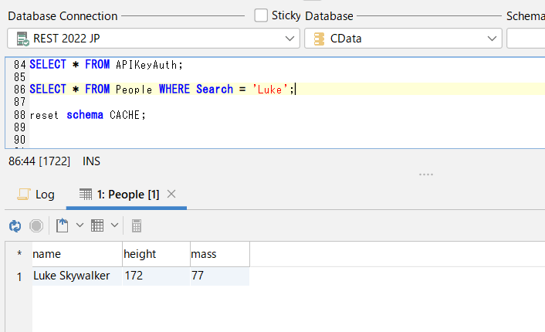Screen dimensions: 545x332
Task: Click the grid view icon
Action: [x=97, y=225]
